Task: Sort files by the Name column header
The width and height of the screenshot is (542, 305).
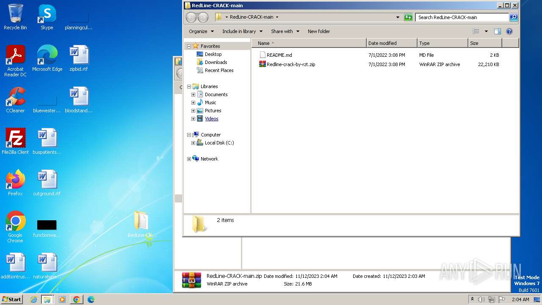Action: coord(309,43)
